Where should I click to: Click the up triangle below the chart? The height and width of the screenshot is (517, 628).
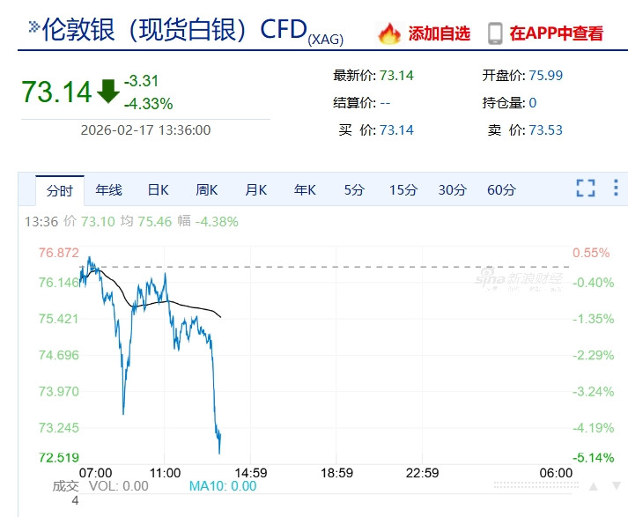pos(595,486)
